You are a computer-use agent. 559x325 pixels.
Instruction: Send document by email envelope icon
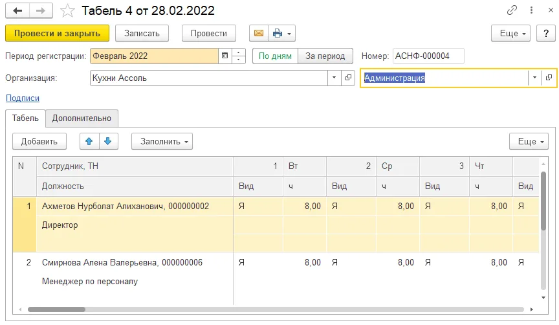click(x=259, y=33)
